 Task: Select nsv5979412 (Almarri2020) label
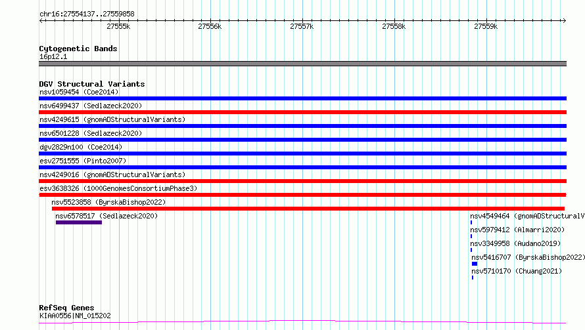[517, 230]
